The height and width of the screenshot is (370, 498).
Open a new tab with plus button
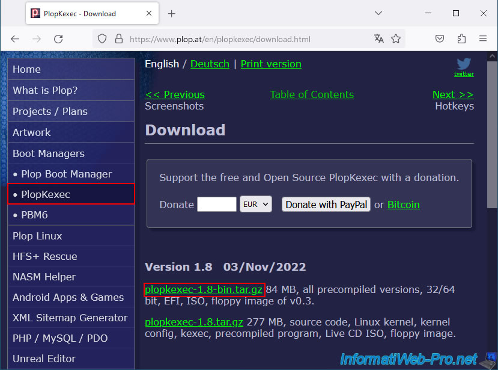[x=171, y=13]
